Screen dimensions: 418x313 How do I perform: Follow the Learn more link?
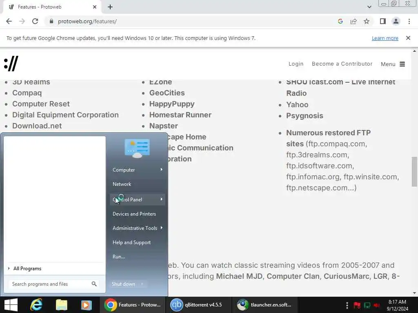click(385, 38)
